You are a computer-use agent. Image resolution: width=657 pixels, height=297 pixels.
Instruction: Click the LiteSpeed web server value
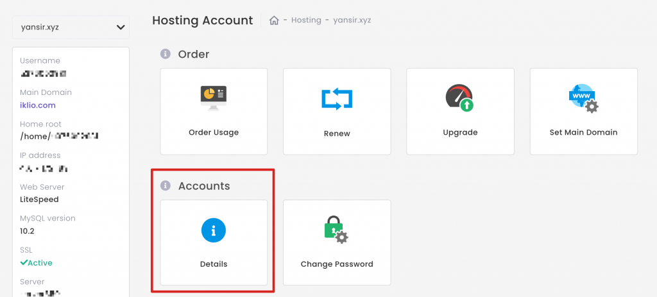pos(39,199)
